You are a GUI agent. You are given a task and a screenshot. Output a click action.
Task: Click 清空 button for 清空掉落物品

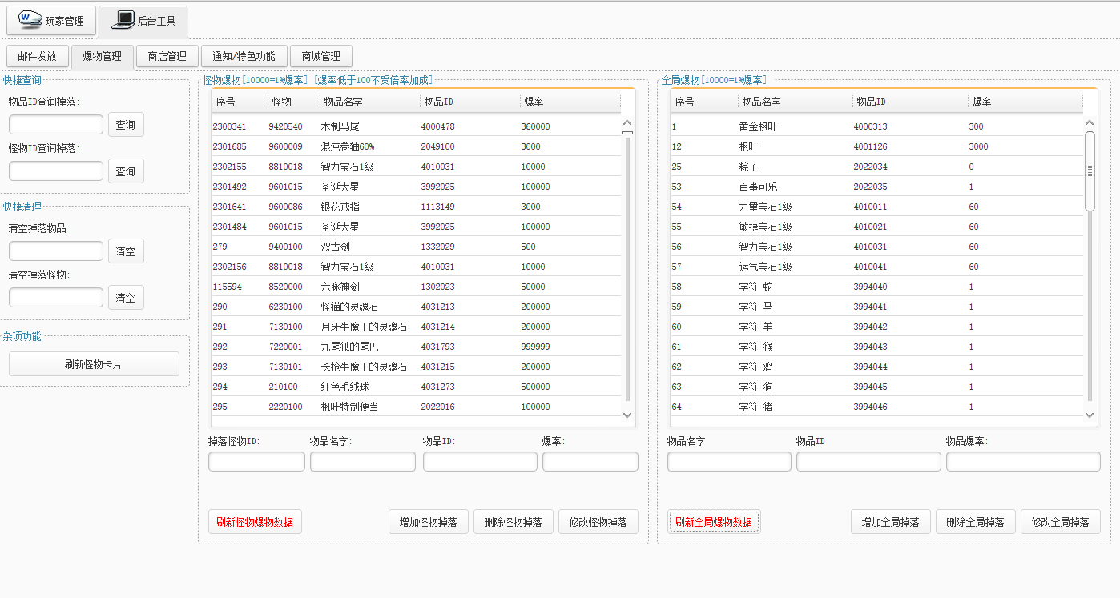click(x=126, y=251)
